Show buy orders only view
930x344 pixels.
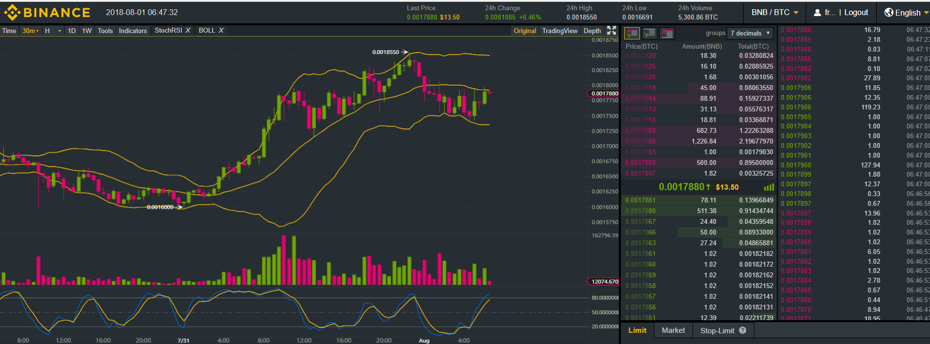pos(649,33)
